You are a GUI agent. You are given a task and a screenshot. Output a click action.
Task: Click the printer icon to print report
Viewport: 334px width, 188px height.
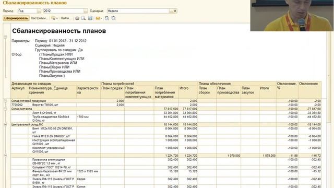tap(77, 18)
